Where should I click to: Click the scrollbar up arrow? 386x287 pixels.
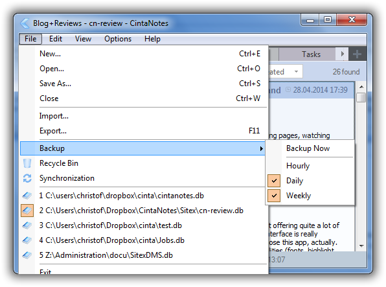361,87
